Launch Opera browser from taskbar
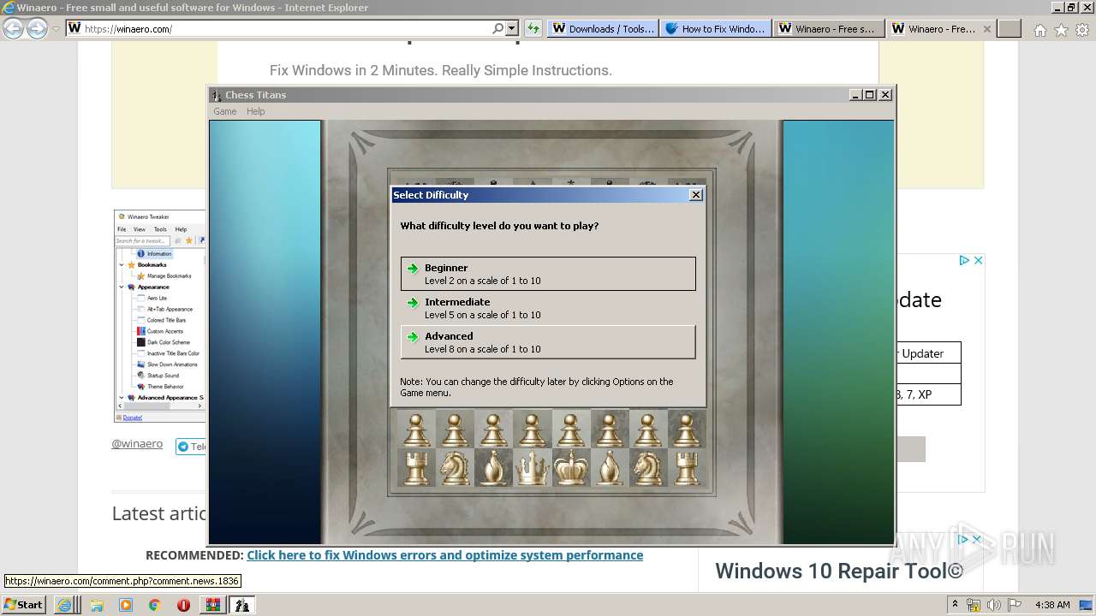 point(183,605)
